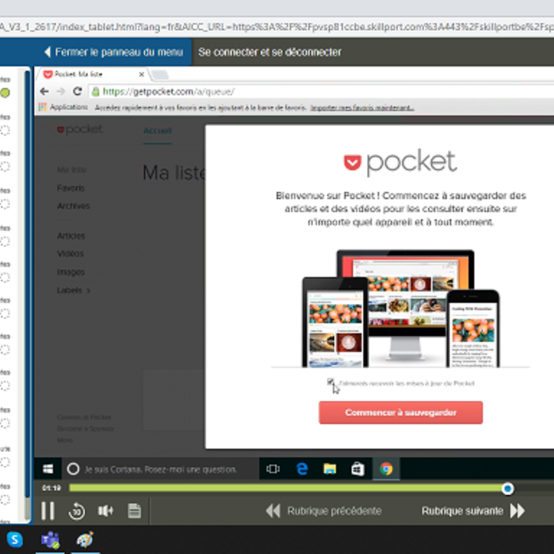Rewind the video ten seconds
The width and height of the screenshot is (554, 554).
point(77,511)
